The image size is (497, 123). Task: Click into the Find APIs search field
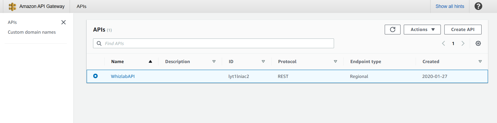coord(214,43)
